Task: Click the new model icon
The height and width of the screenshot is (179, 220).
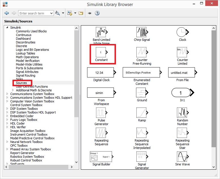Action: pos(70,13)
